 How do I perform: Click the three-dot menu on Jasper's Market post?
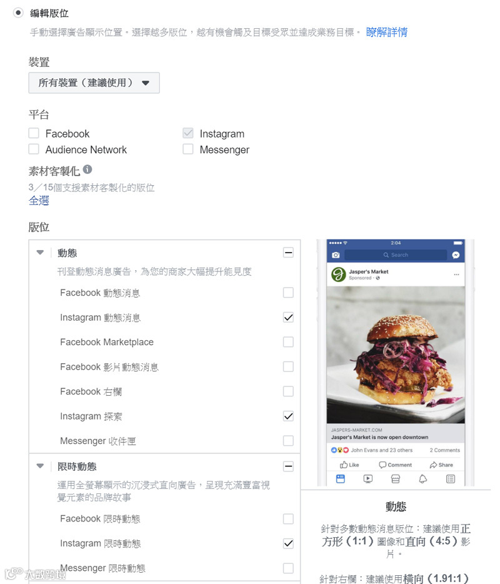coord(456,274)
